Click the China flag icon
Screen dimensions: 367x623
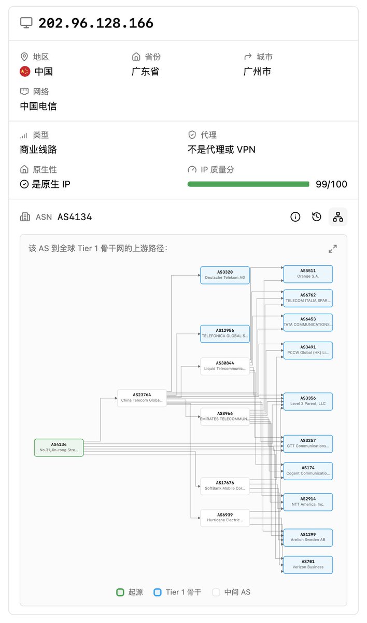25,72
